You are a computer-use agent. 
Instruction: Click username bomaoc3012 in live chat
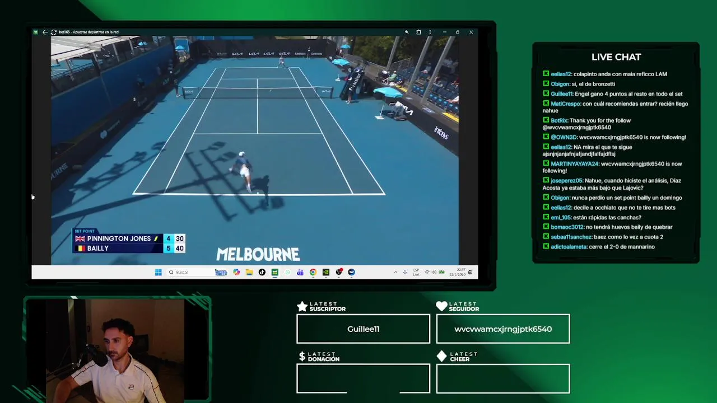point(567,227)
